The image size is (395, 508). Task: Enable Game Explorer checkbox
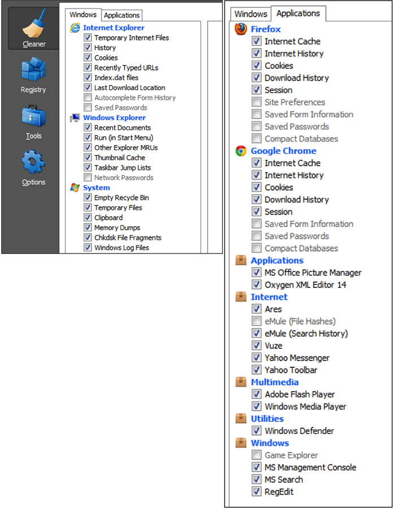pyautogui.click(x=256, y=455)
